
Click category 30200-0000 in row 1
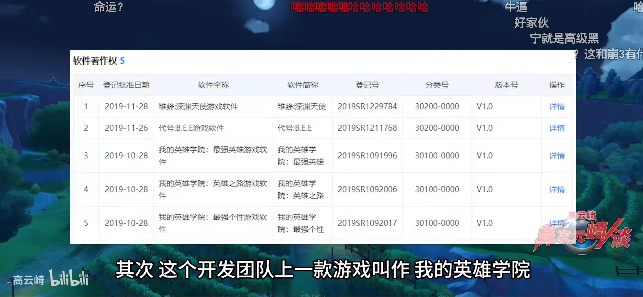pyautogui.click(x=437, y=106)
